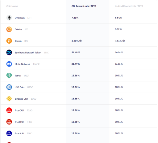Click Synthetix's 21.49% CEL reward rate
The image size is (158, 143).
tap(76, 52)
